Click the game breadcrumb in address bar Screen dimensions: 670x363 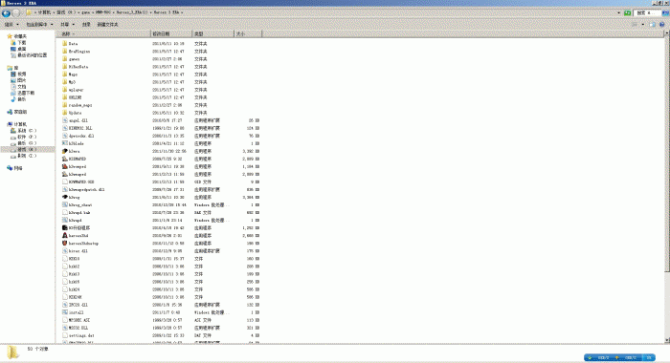86,12
